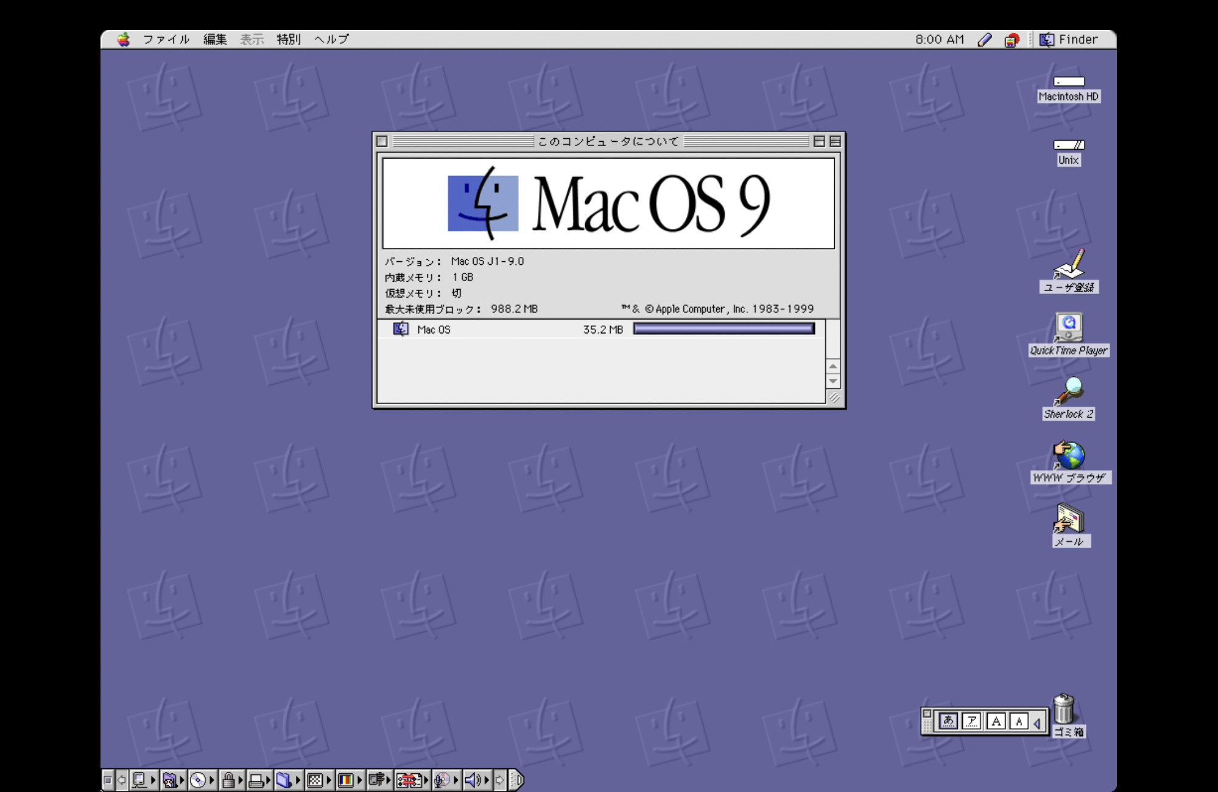The width and height of the screenshot is (1218, 792).
Task: Select the WWW ブラウザ globe icon
Action: pyautogui.click(x=1069, y=455)
